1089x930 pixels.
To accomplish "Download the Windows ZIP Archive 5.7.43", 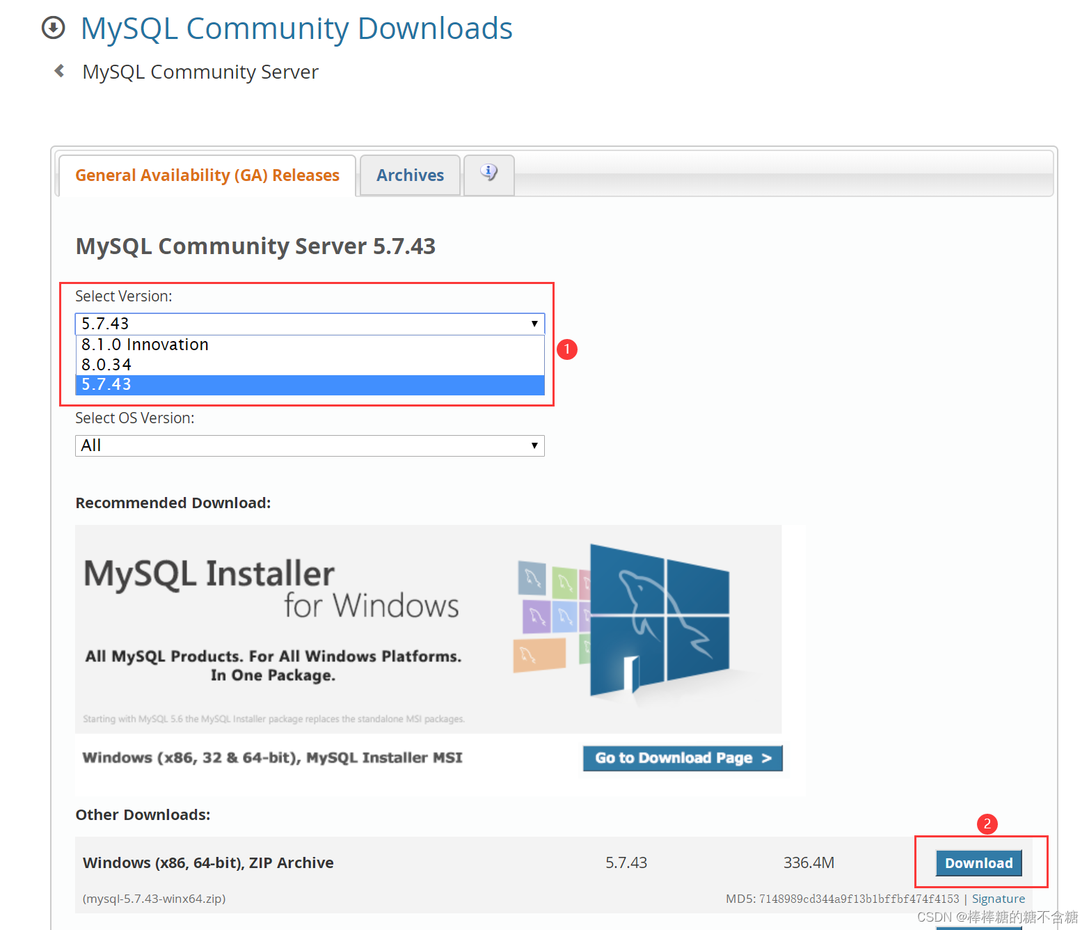I will pyautogui.click(x=979, y=863).
